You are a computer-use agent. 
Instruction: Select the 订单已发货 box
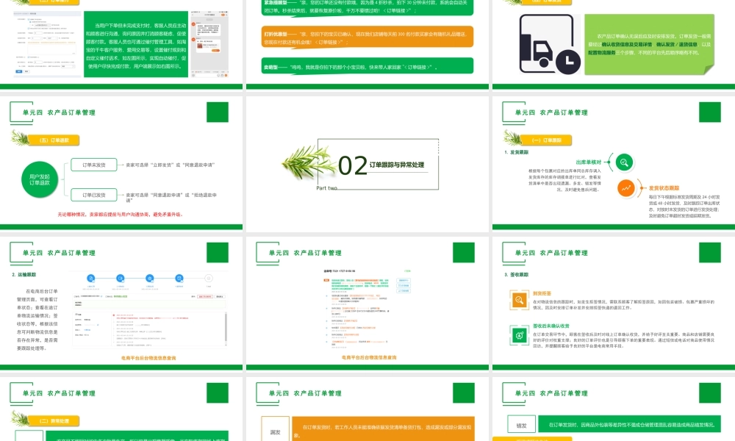tap(93, 196)
